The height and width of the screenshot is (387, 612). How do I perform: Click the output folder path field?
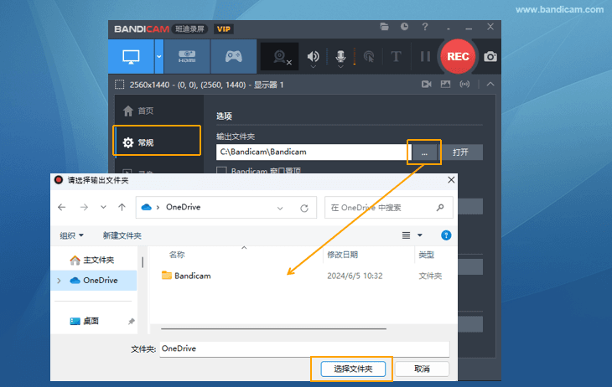tap(312, 152)
